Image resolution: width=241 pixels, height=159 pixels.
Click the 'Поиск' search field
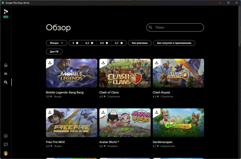click(x=177, y=27)
